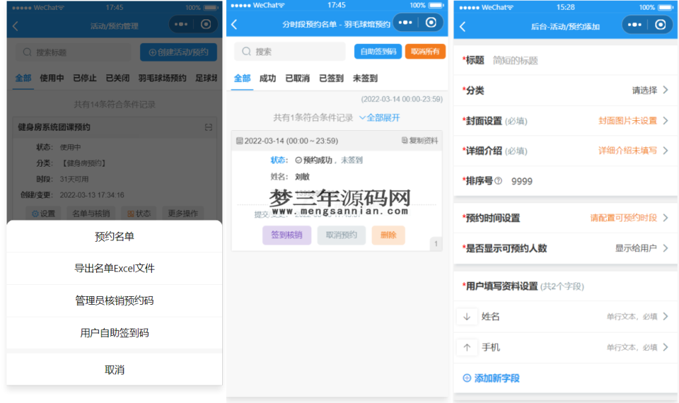
Task: Click the orange 自助签到码 button
Action: pyautogui.click(x=378, y=51)
